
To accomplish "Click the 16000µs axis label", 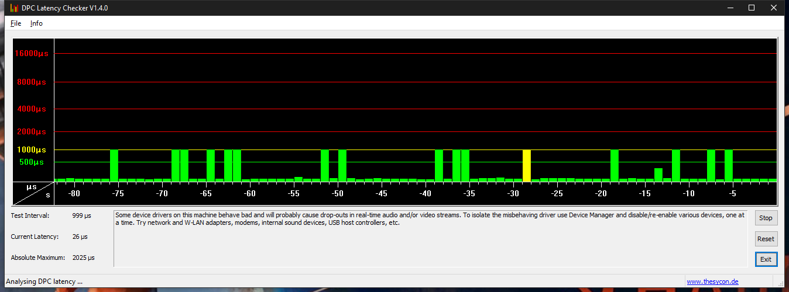I will [32, 53].
